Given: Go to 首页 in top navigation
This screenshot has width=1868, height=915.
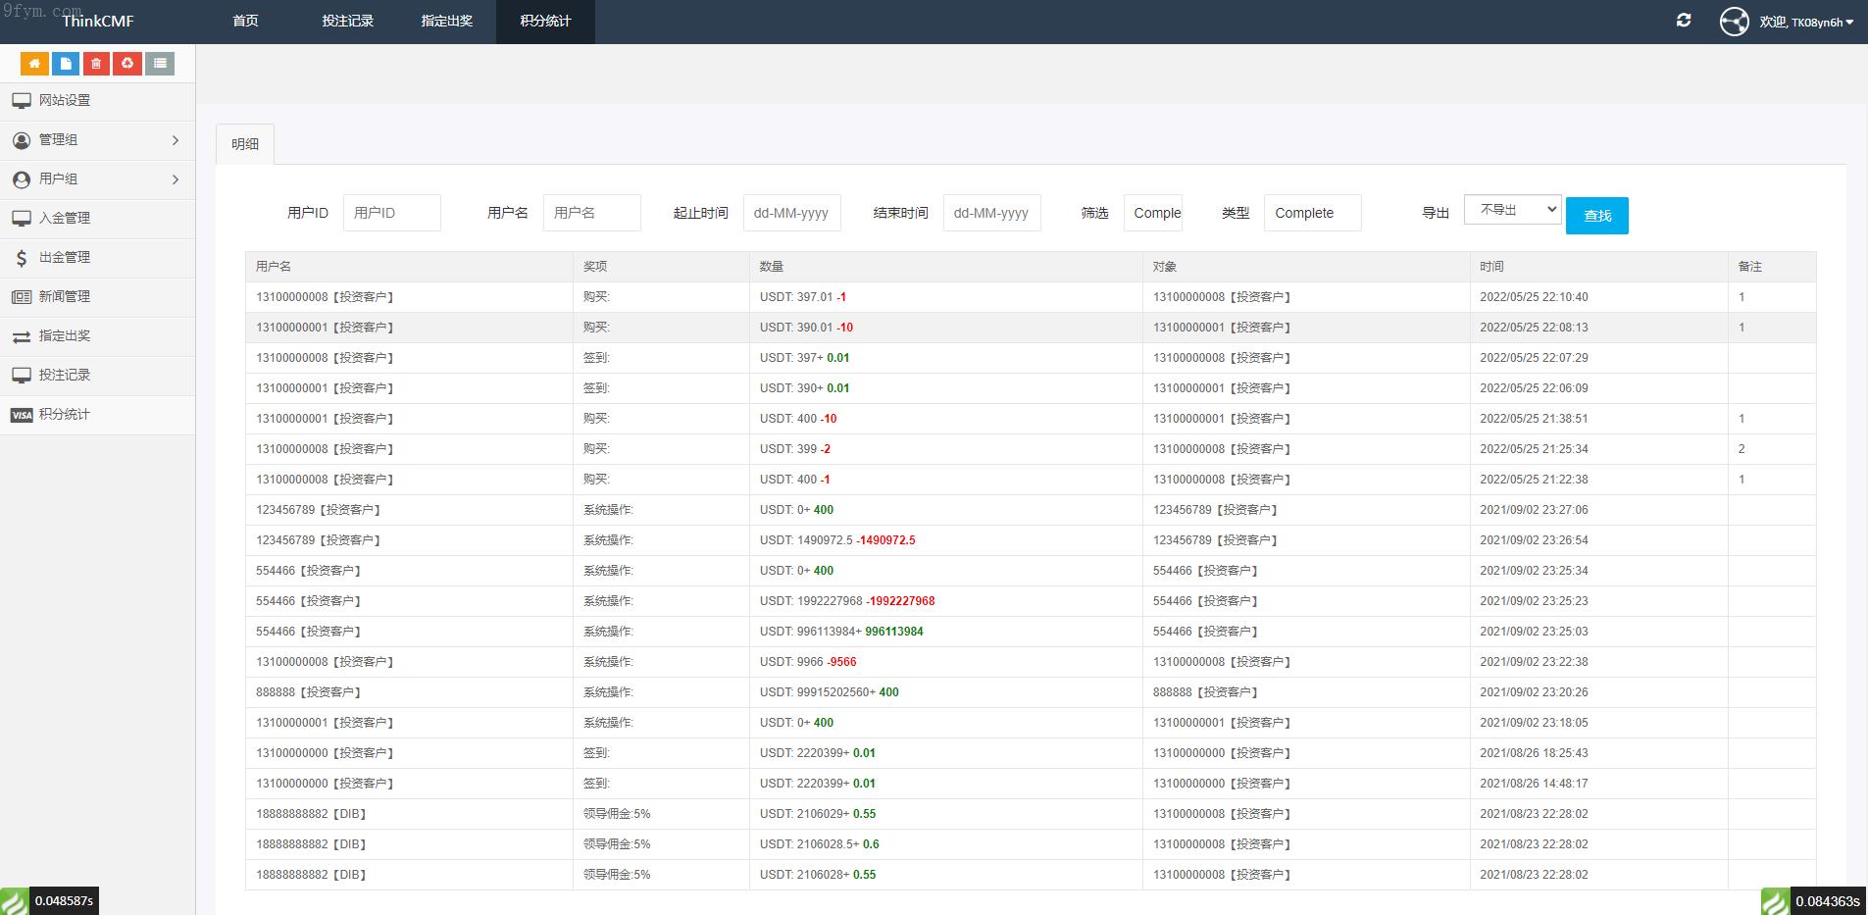Looking at the screenshot, I should pos(245,21).
